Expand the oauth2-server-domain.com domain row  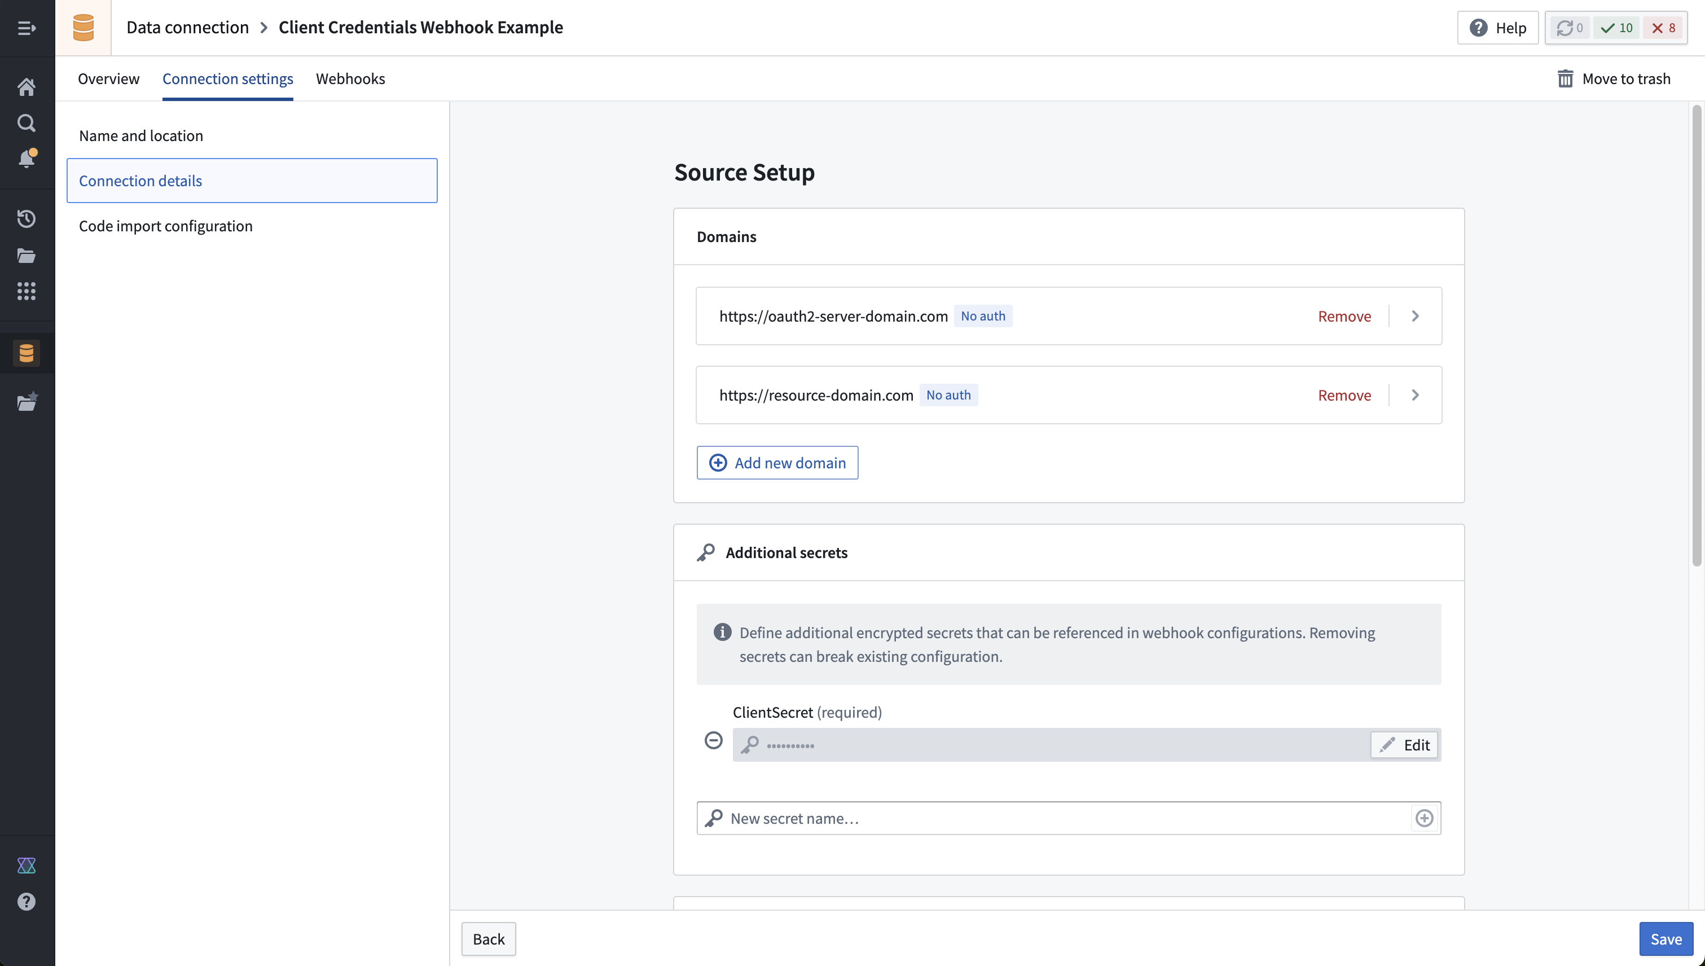pyautogui.click(x=1415, y=317)
